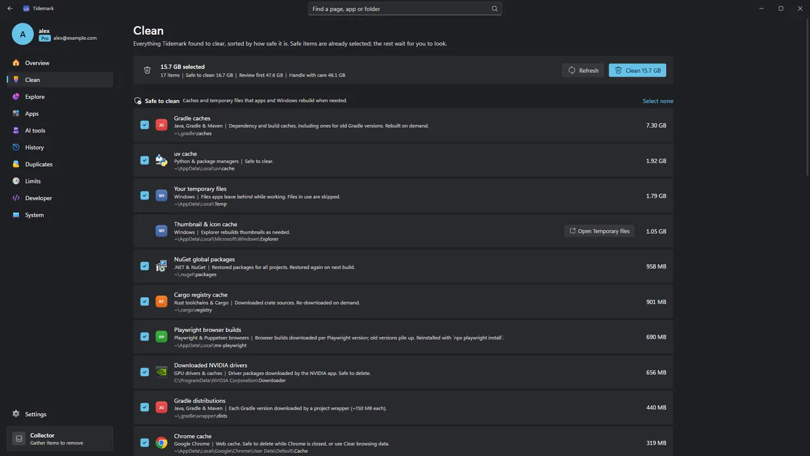The height and width of the screenshot is (456, 810).
Task: Deselect the Cargo registry cache checkbox
Action: [x=144, y=301]
